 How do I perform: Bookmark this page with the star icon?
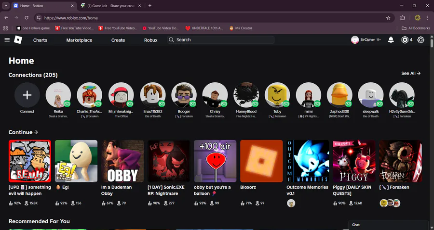point(388,18)
